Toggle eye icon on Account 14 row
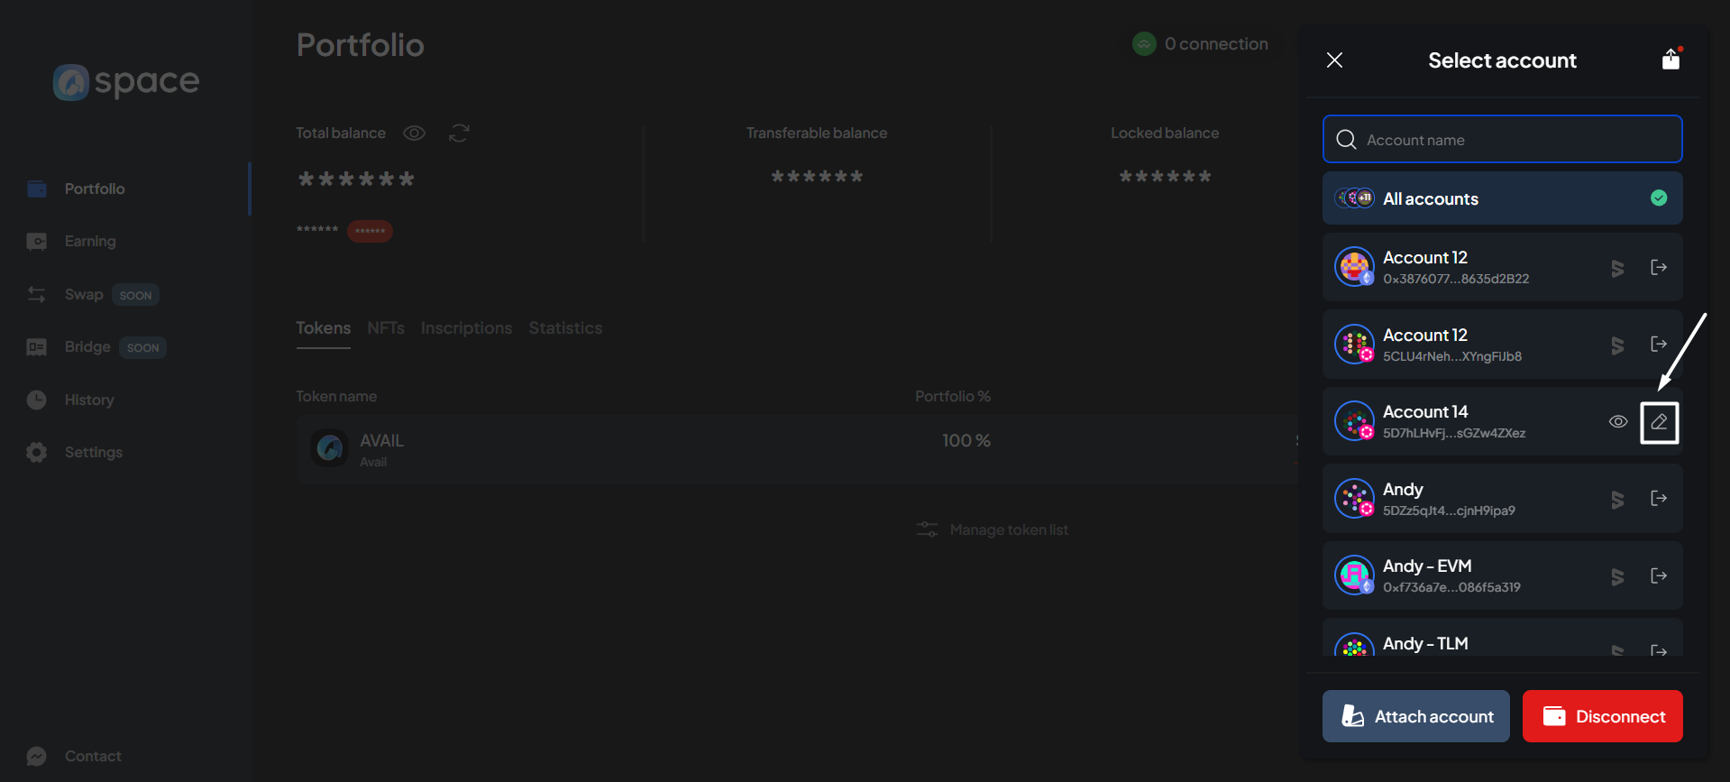 point(1618,422)
